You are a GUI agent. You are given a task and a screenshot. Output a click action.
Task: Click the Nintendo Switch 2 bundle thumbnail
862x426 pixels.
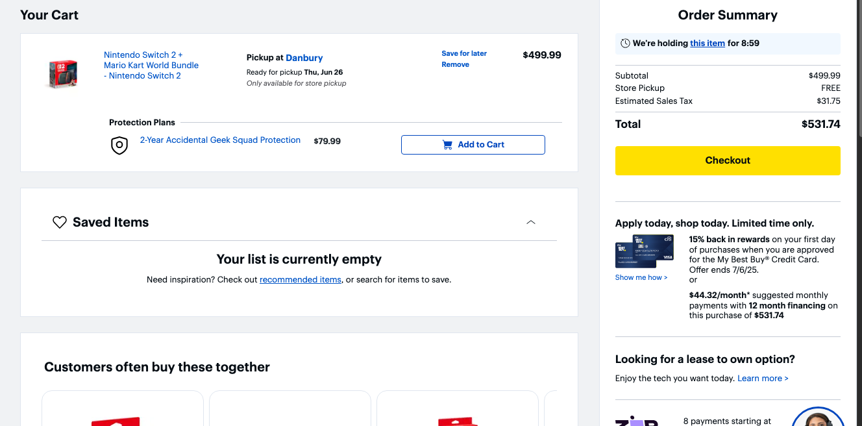62,73
